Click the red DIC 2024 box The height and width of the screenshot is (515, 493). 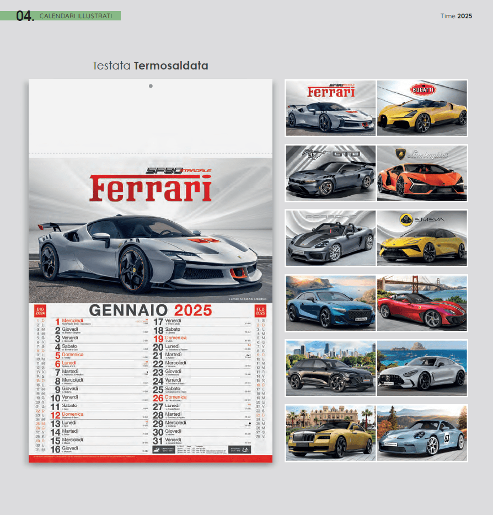click(x=40, y=311)
